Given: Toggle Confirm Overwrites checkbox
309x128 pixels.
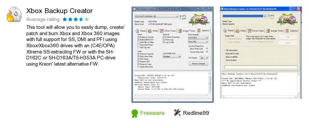Looking at the screenshot, I should [x=164, y=37].
